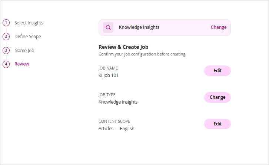The image size is (269, 165).
Task: Open the Name Job step
Action: (x=24, y=51)
